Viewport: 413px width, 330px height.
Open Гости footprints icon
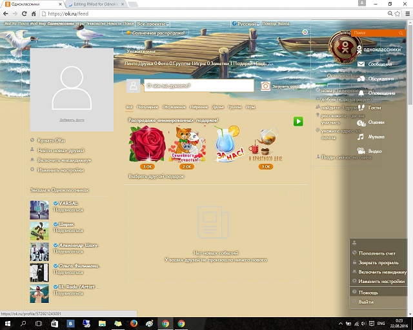click(361, 108)
